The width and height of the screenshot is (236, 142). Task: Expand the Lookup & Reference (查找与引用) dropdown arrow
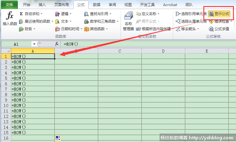tap(110, 14)
